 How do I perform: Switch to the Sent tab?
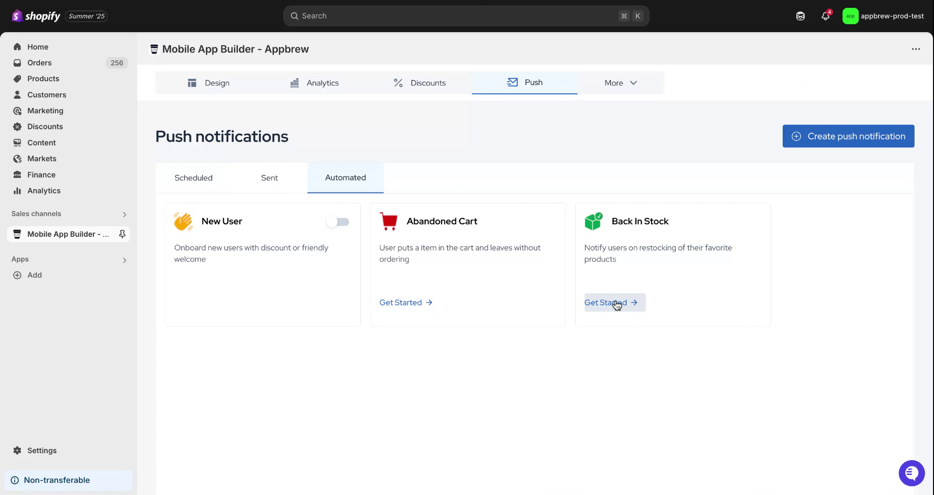[x=269, y=178]
